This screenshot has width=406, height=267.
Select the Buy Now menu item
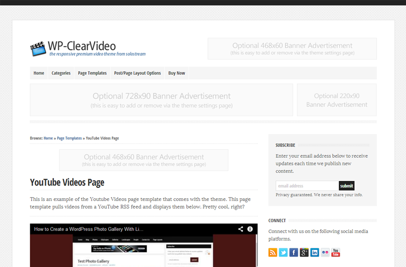(x=177, y=73)
